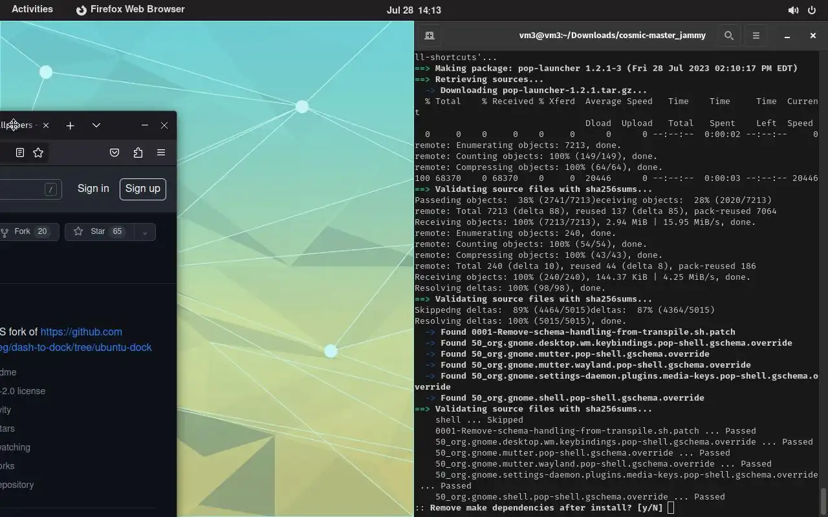Screen dimensions: 828x517
Task: Click the terminal search magnifier icon
Action: pyautogui.click(x=729, y=36)
